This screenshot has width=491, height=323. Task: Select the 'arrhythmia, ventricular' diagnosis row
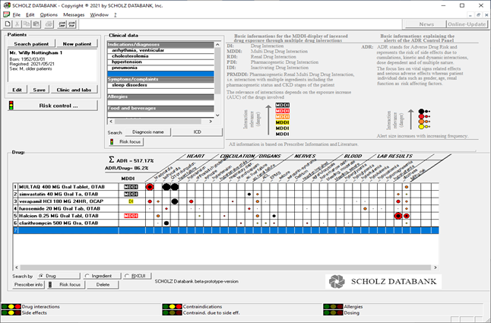[x=160, y=50]
